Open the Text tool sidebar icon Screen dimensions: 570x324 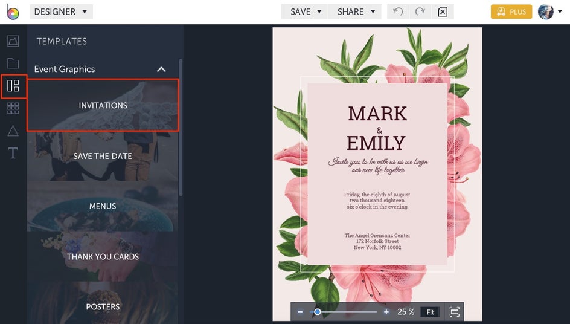pyautogui.click(x=13, y=153)
